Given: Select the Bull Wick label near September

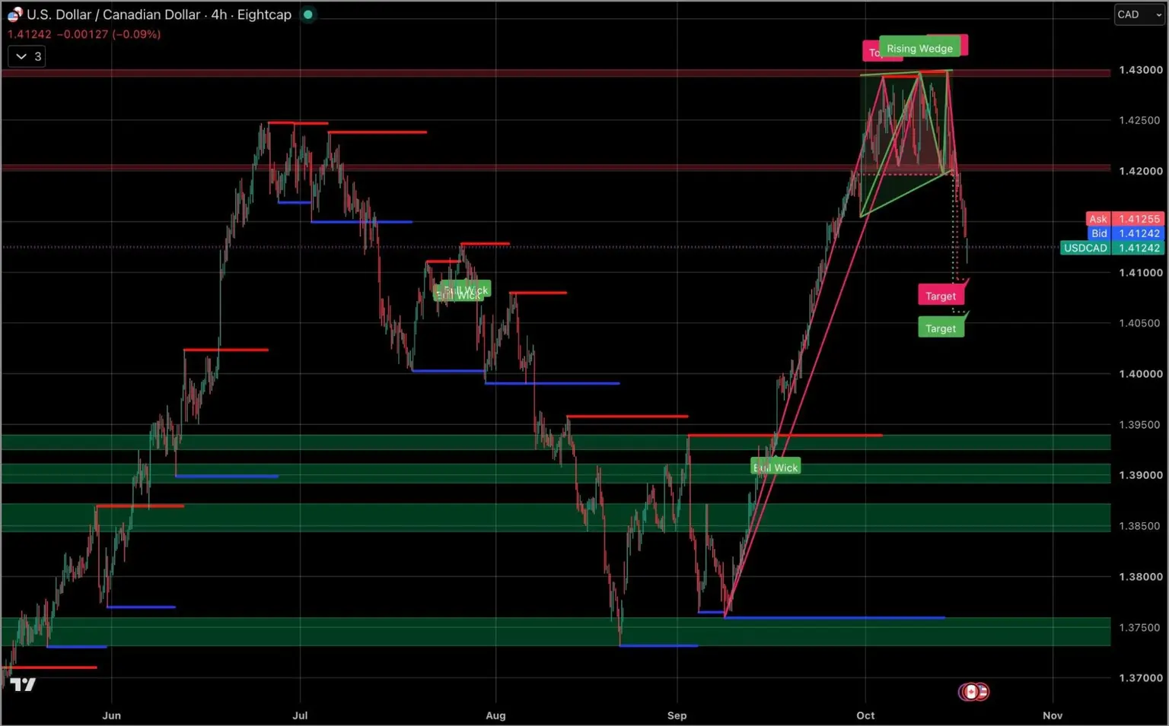Looking at the screenshot, I should click(x=776, y=468).
